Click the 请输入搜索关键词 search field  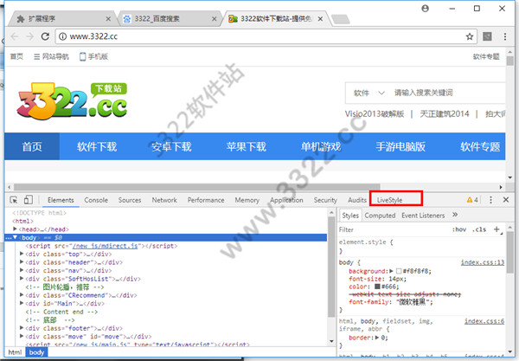(448, 93)
